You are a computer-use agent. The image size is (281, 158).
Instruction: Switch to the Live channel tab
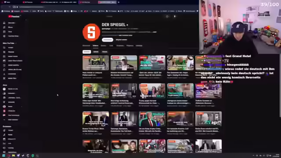111,46
